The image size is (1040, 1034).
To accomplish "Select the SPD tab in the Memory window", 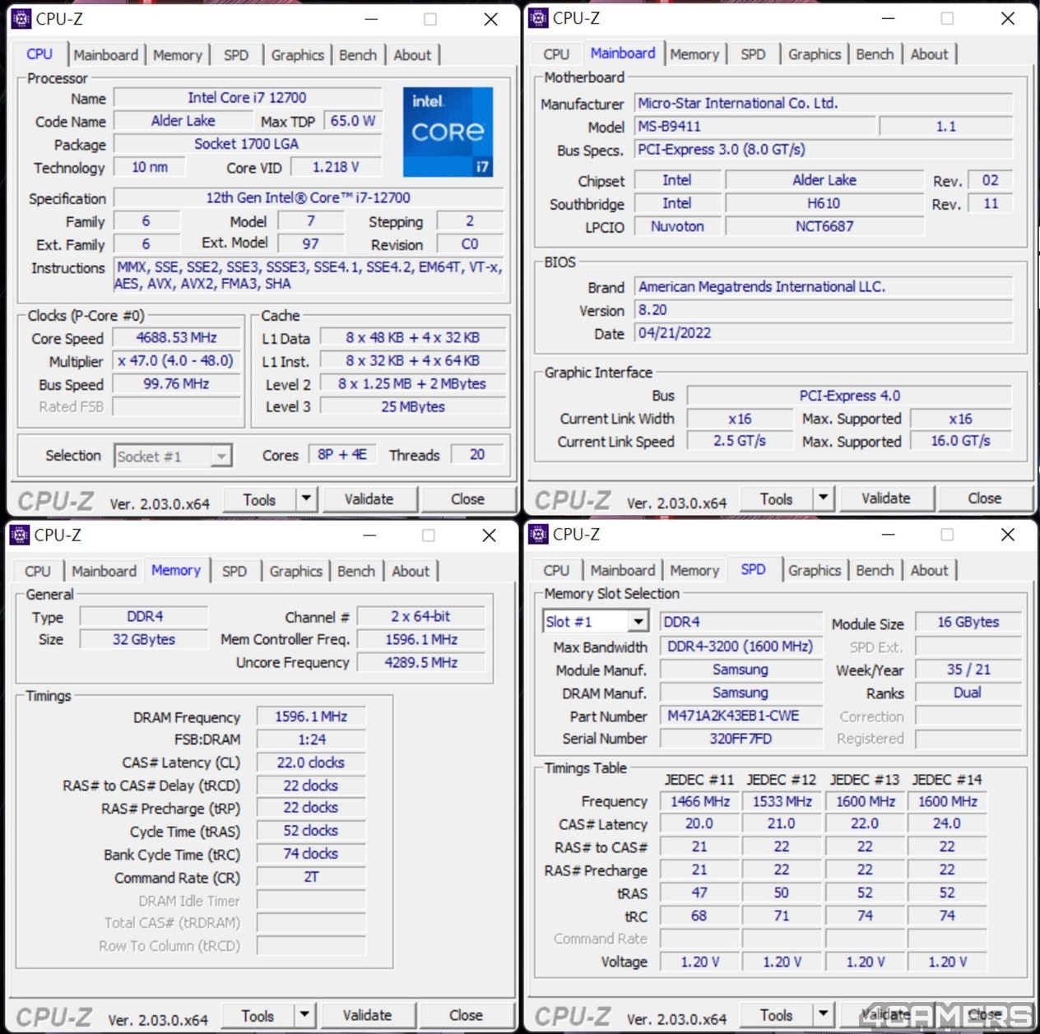I will (x=234, y=571).
